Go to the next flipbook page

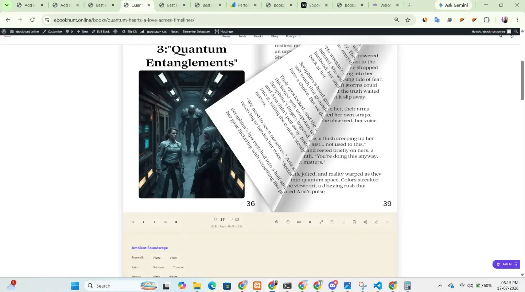click(155, 222)
